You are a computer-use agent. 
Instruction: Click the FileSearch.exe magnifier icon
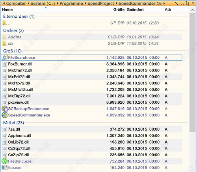click(5, 58)
